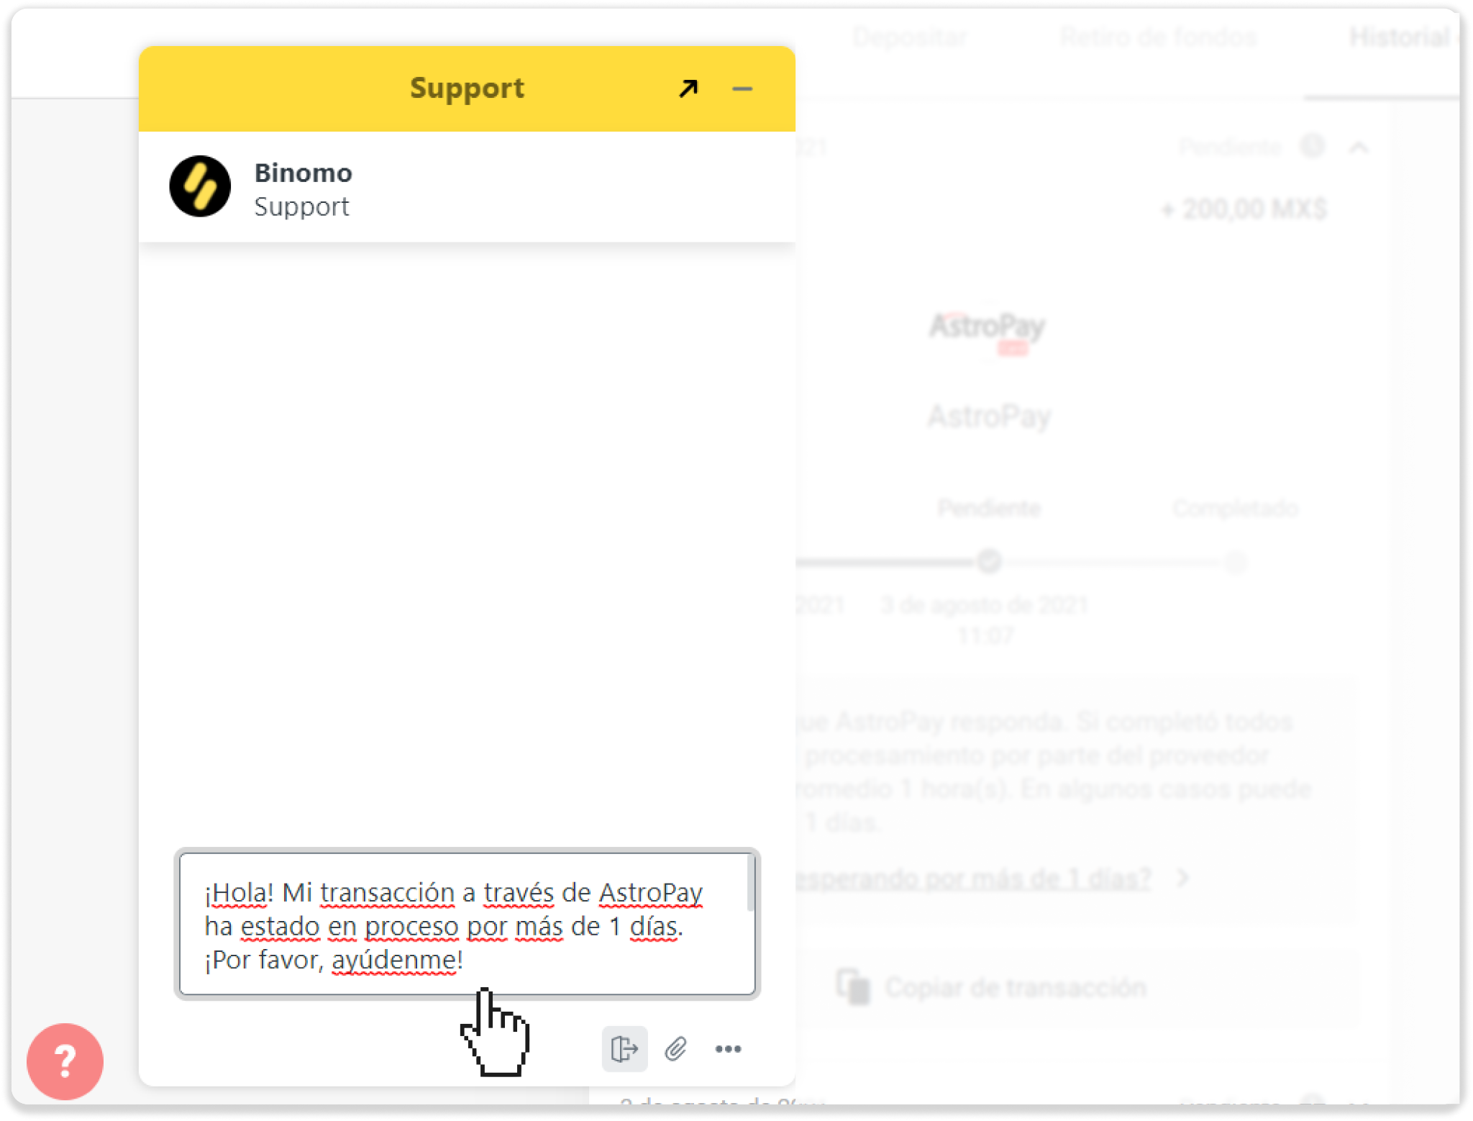Viewport: 1473px width, 1121px height.
Task: Minimize the Support chat panel
Action: 742,89
